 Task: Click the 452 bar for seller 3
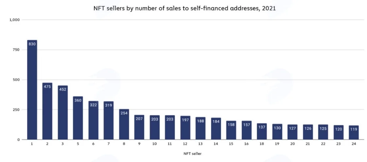click(63, 112)
